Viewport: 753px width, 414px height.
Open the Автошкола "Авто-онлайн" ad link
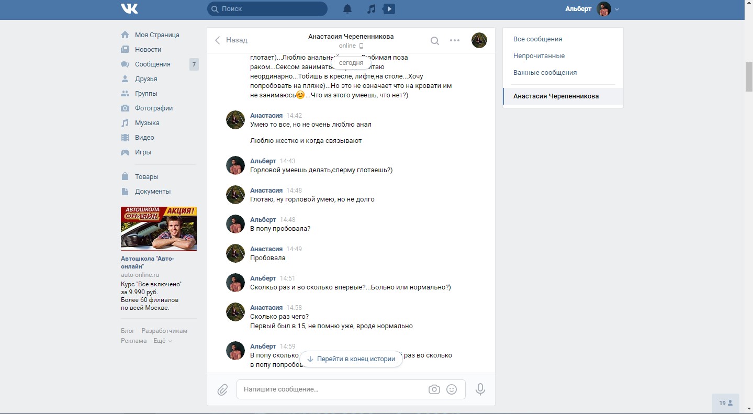coord(148,262)
